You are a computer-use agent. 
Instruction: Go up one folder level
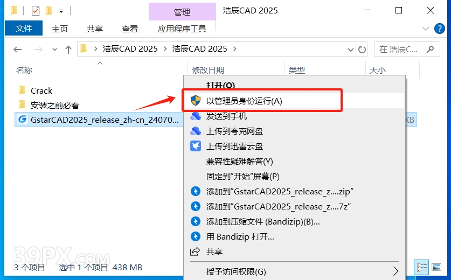(x=68, y=50)
